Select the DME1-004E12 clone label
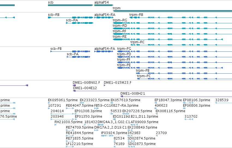Viewport: 232px width, 148px height. point(85,88)
